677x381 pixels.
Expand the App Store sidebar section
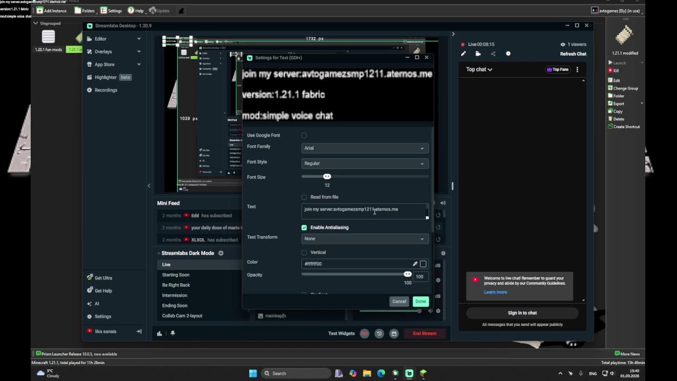pyautogui.click(x=139, y=65)
